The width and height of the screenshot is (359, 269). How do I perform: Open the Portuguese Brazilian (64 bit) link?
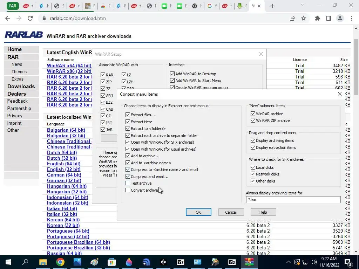pyautogui.click(x=79, y=242)
